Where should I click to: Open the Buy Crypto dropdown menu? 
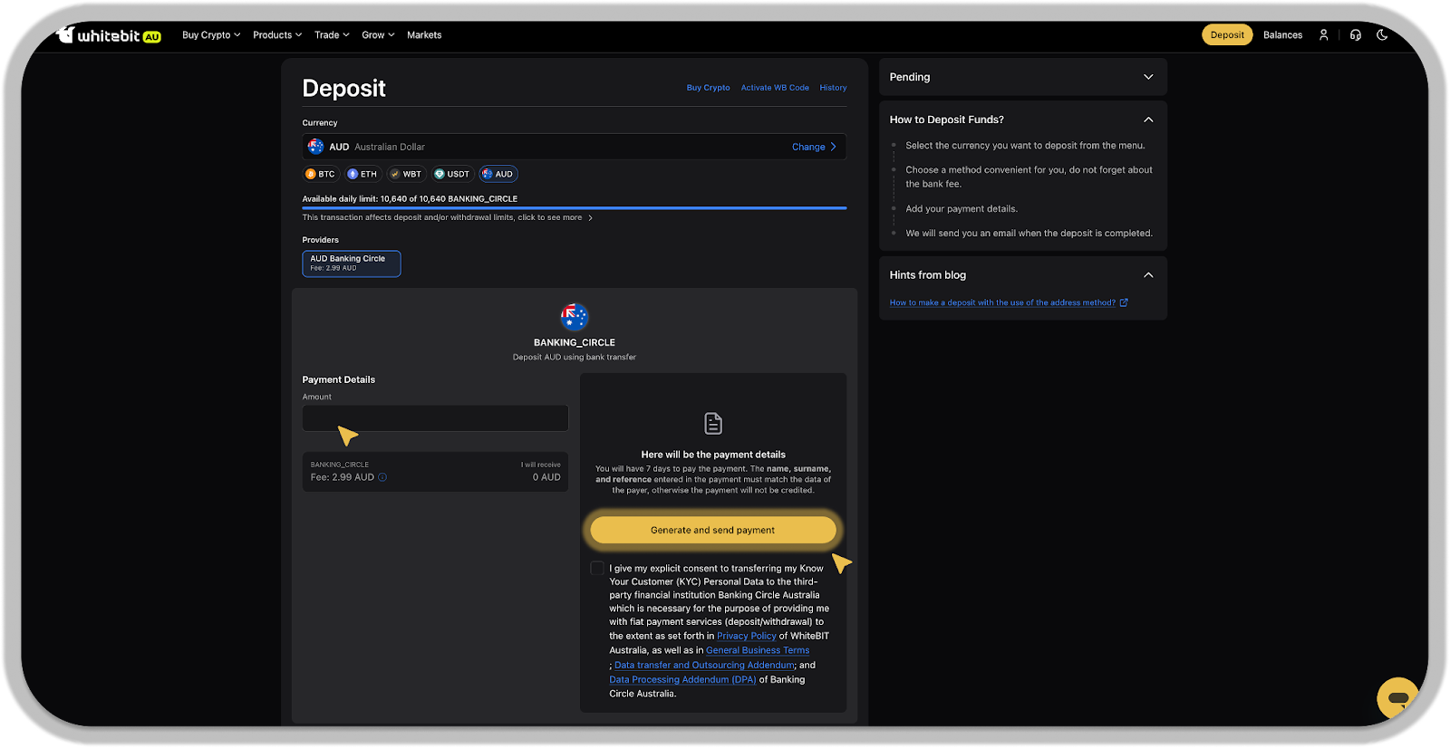(210, 34)
